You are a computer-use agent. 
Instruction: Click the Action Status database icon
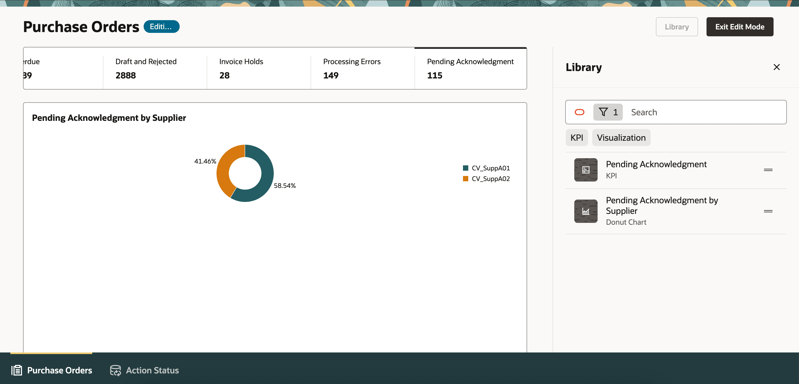coord(115,370)
